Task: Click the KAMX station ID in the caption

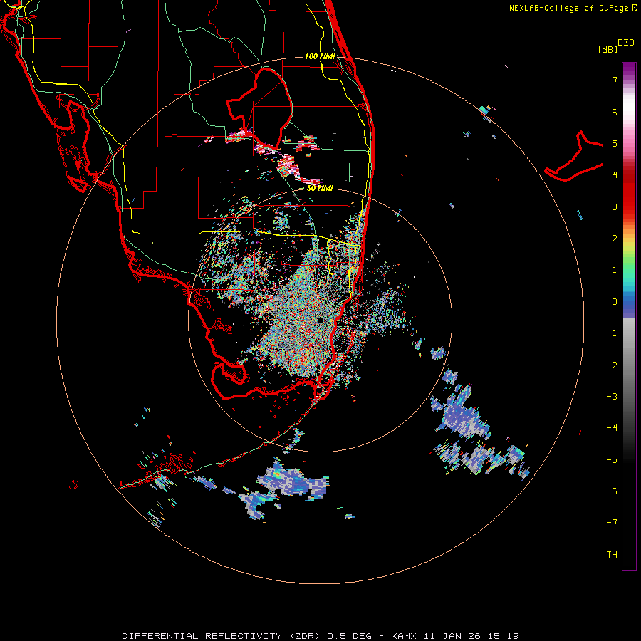Action: pos(404,636)
